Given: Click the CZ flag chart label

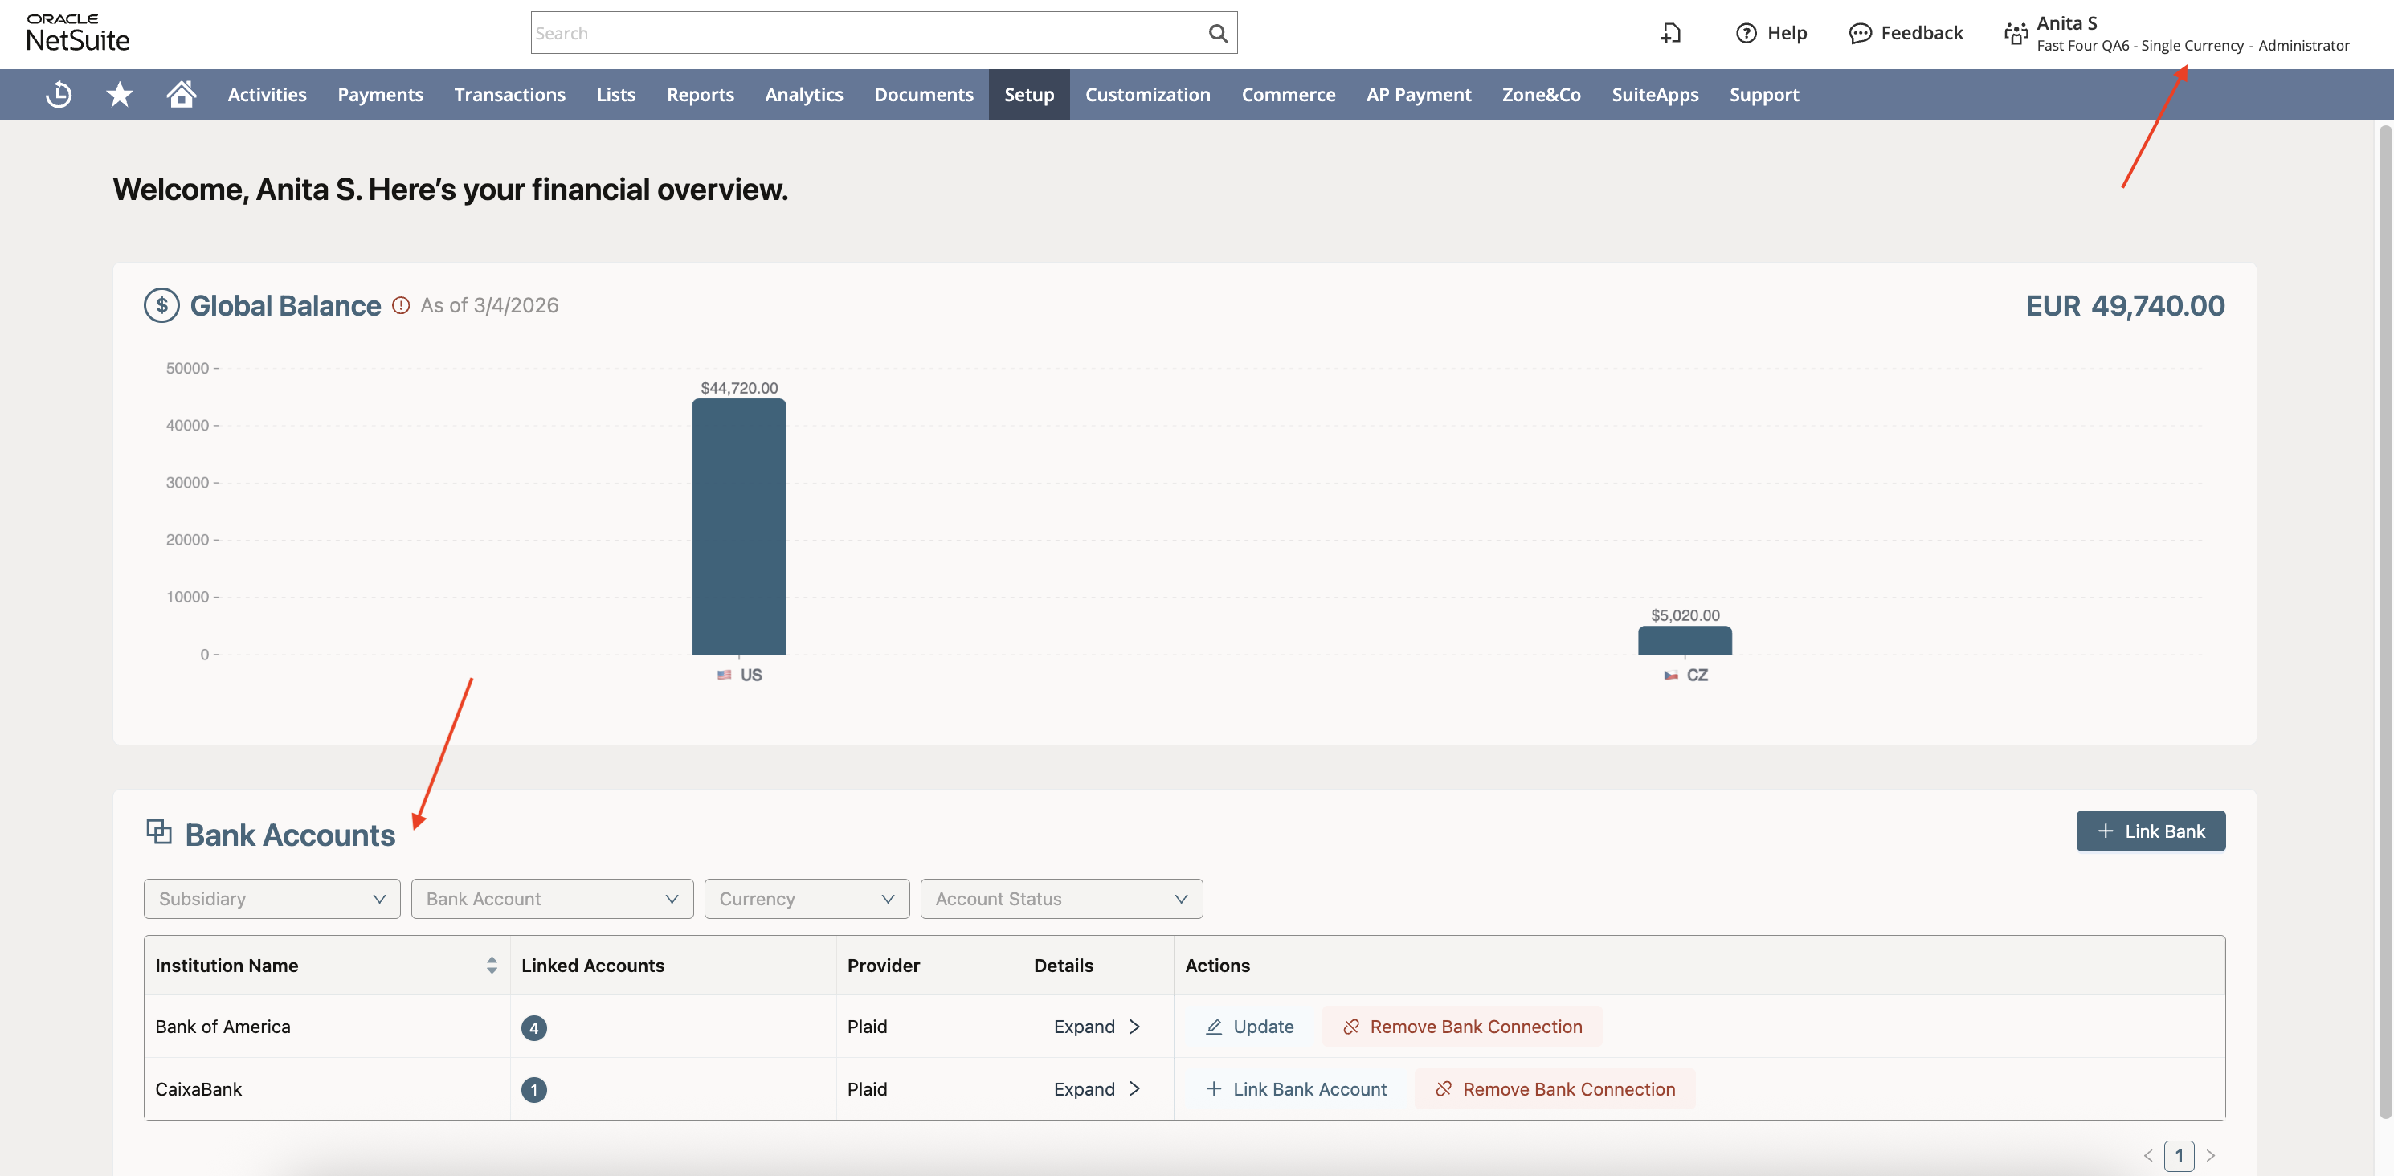Looking at the screenshot, I should coord(1685,676).
